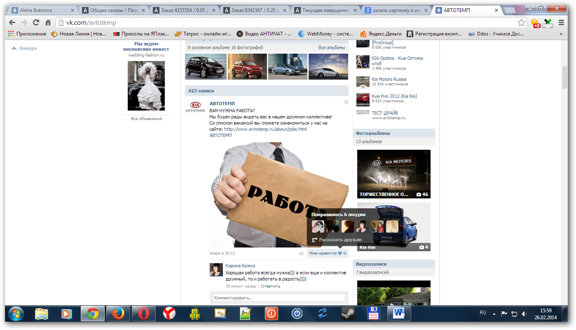576x330 pixels.
Task: Open the wedding dress ad image
Action: coord(146,86)
